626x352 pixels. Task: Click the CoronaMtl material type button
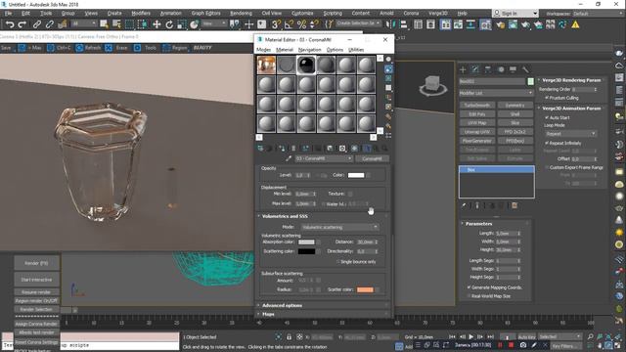[372, 158]
